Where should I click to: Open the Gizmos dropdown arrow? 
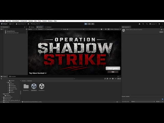click(120, 29)
